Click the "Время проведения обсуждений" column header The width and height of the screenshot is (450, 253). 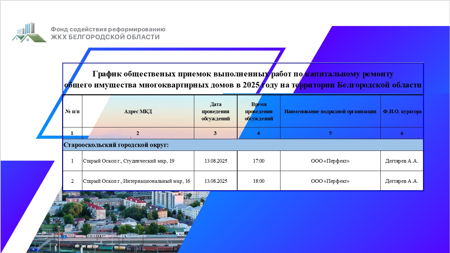[259, 111]
